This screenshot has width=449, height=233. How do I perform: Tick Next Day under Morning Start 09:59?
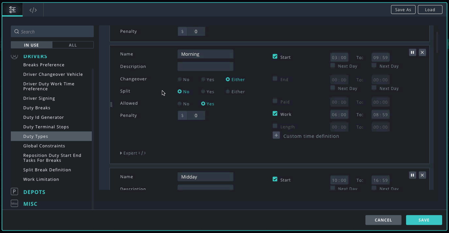point(374,65)
